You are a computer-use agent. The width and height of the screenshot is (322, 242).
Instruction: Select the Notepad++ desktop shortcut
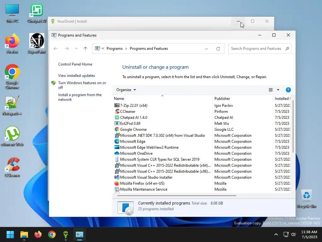coord(12,106)
